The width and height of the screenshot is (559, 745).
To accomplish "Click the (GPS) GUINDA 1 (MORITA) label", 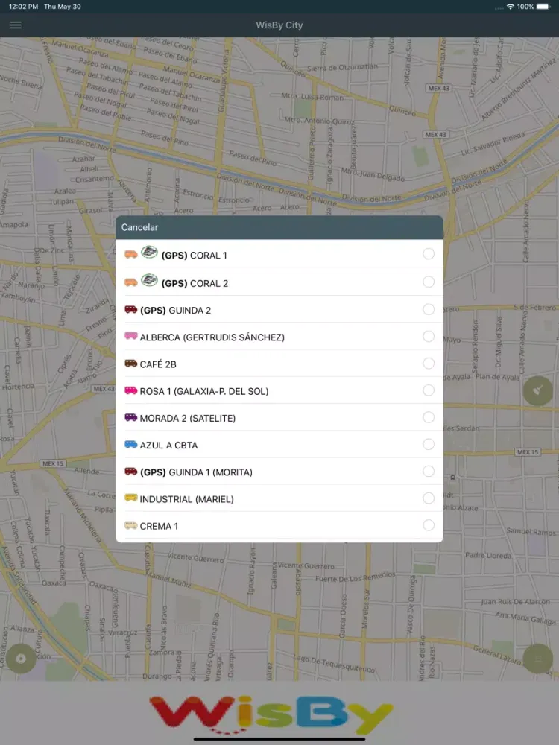I will click(x=196, y=472).
